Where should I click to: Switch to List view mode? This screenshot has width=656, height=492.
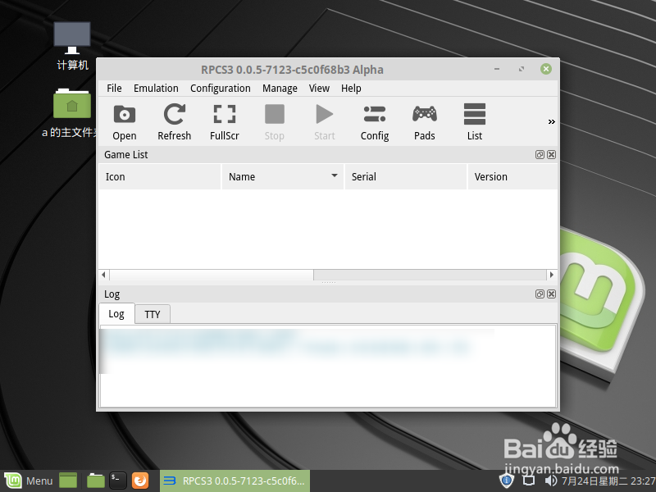(475, 122)
